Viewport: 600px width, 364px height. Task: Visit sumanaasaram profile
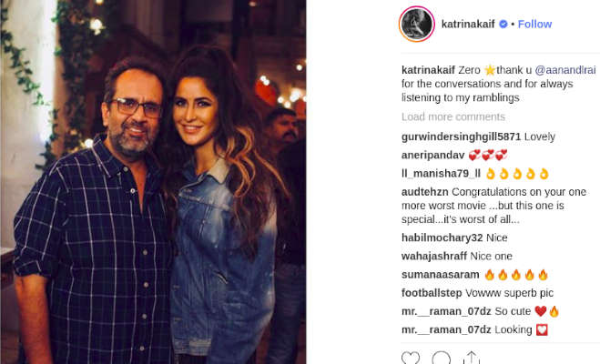[x=440, y=274]
